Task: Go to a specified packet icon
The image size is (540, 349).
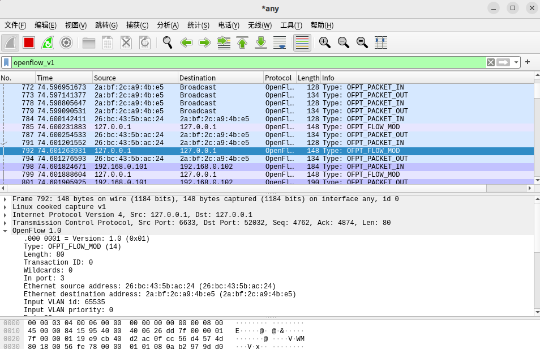Action: pyautogui.click(x=224, y=42)
